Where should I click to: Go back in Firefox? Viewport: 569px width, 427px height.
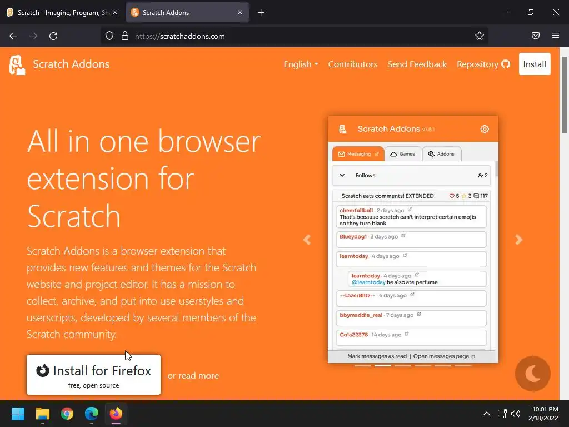pos(13,36)
